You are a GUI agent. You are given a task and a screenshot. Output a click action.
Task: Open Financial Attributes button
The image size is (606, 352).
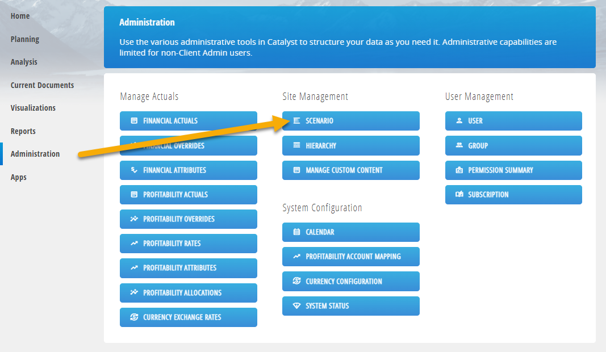point(188,170)
